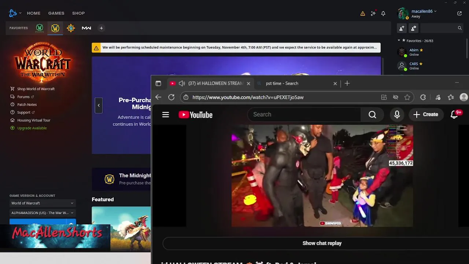Open browser extensions puzzle icon

click(423, 97)
